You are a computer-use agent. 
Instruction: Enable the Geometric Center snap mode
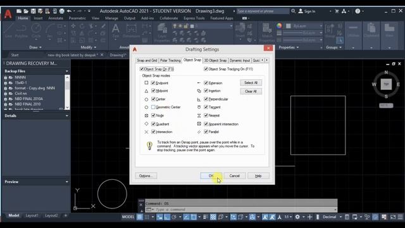click(x=153, y=107)
